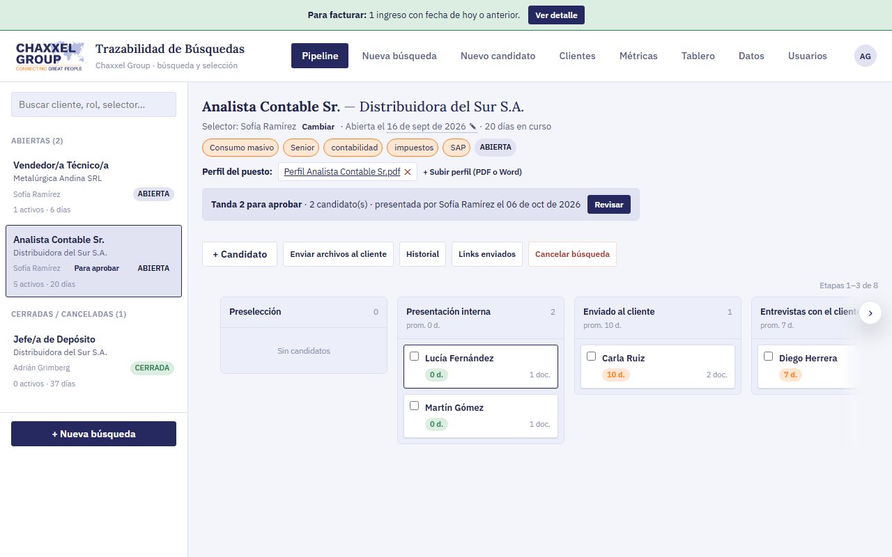Go to Nueva búsqueda in navigation
This screenshot has width=892, height=557.
(399, 56)
